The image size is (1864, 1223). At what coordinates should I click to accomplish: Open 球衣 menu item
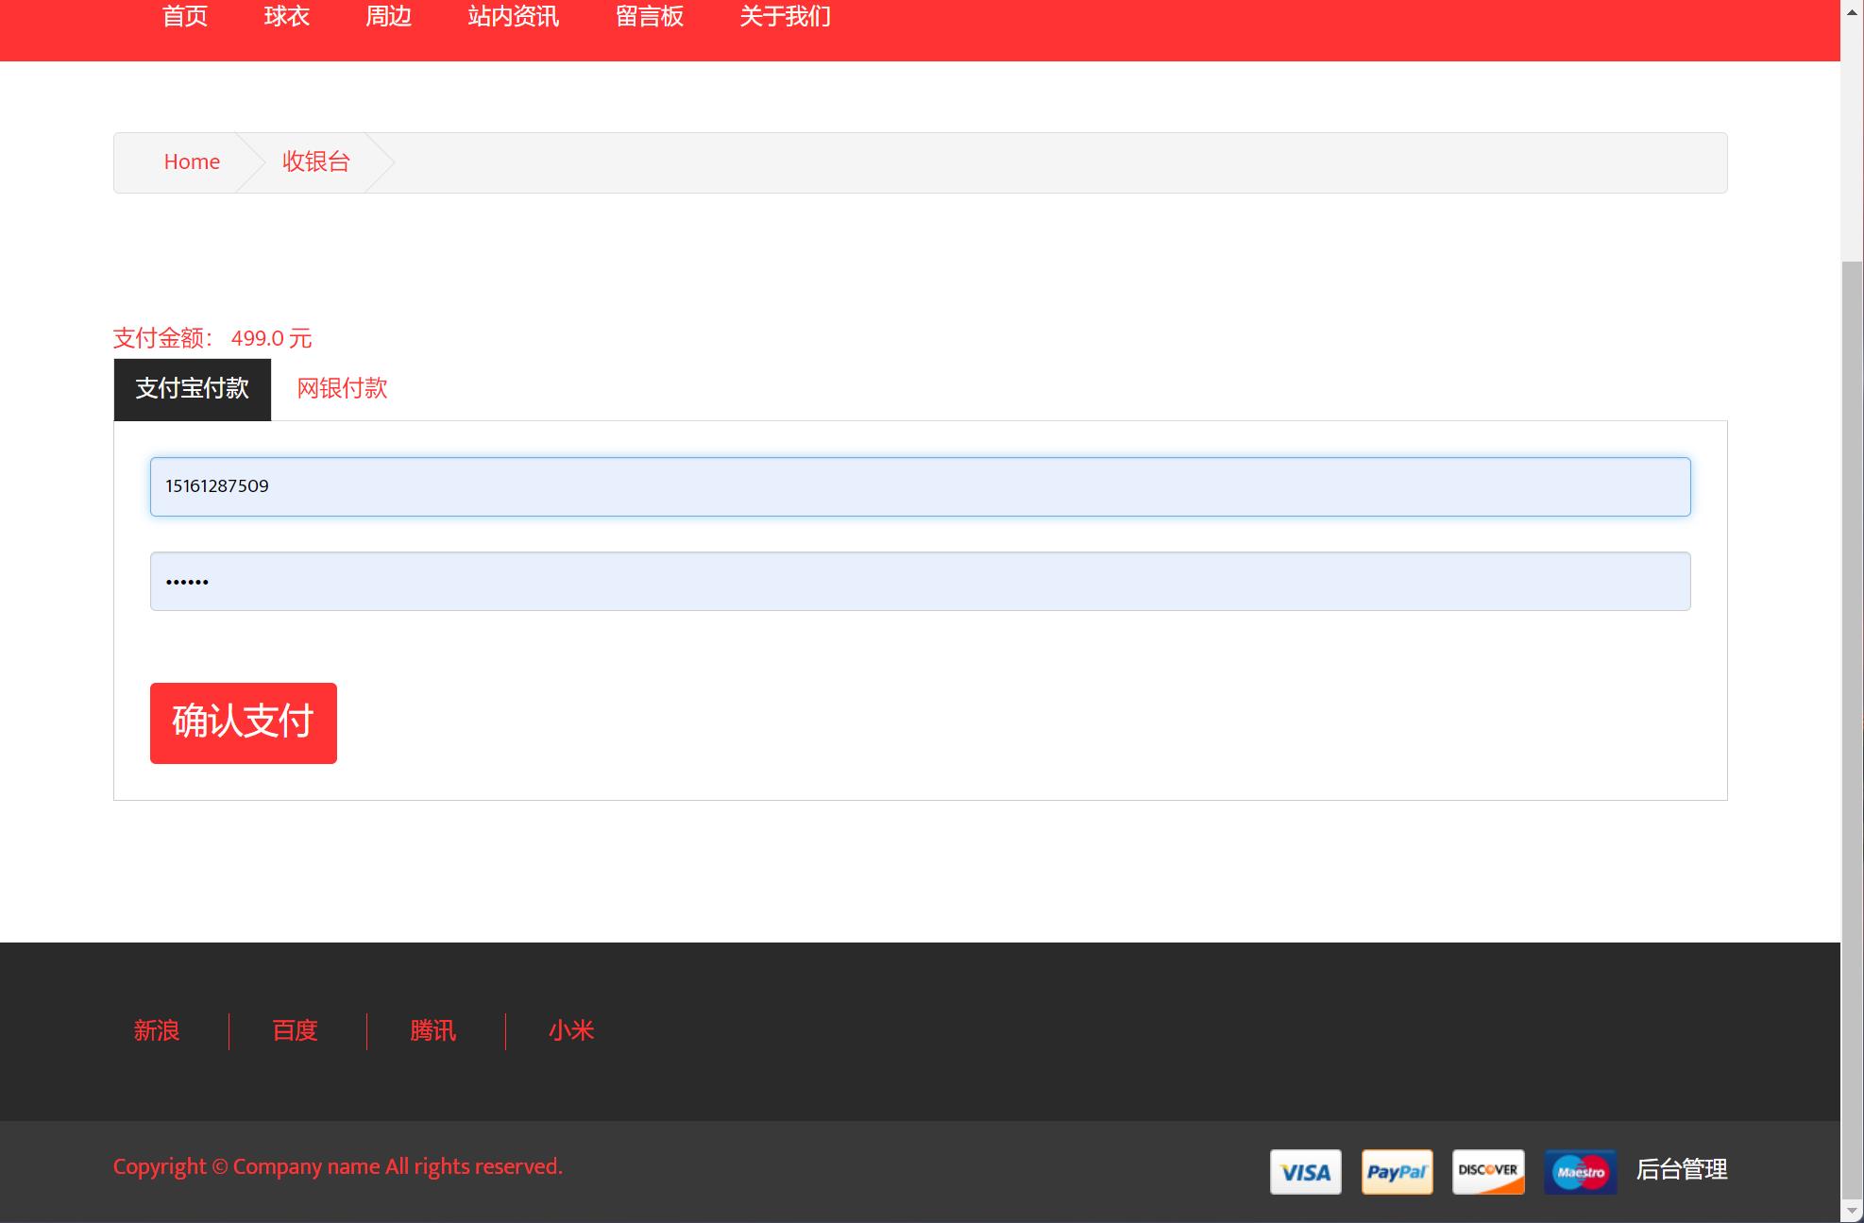[287, 17]
